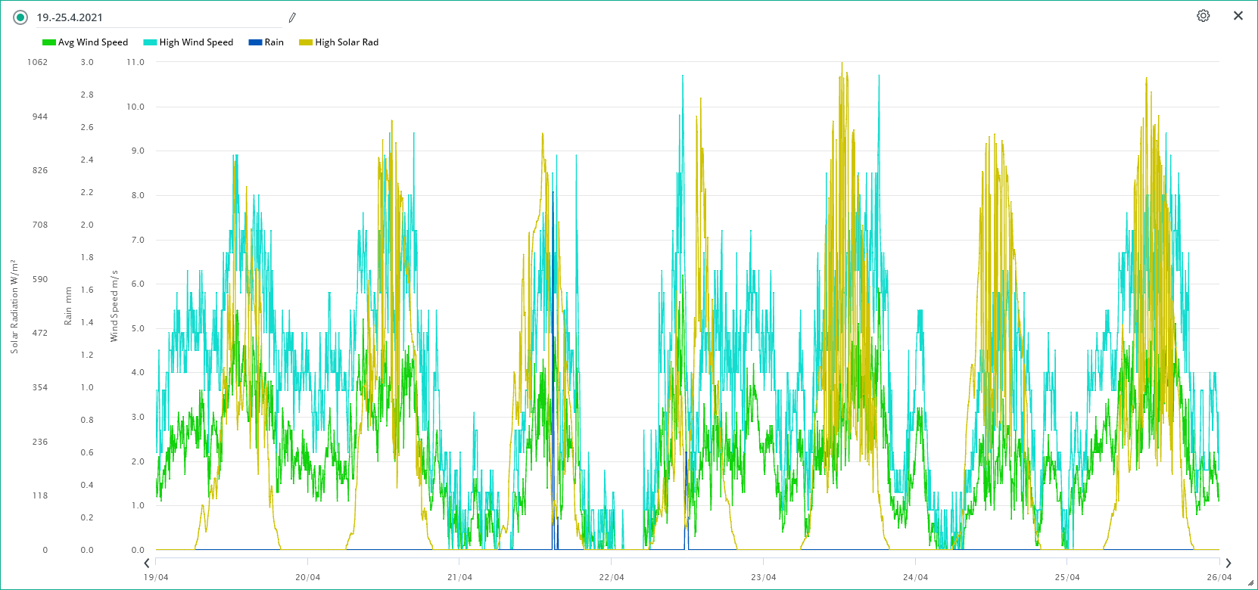Click the pencil icon to edit chart title

(x=292, y=17)
